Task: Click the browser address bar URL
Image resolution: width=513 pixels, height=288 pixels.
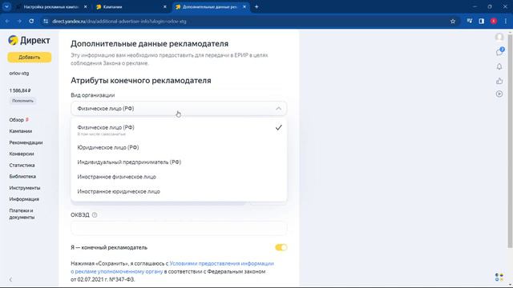Action: click(x=119, y=22)
